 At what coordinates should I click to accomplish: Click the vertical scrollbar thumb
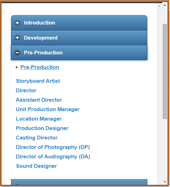point(165,71)
